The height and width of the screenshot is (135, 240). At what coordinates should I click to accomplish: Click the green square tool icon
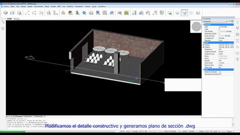(x=126, y=13)
